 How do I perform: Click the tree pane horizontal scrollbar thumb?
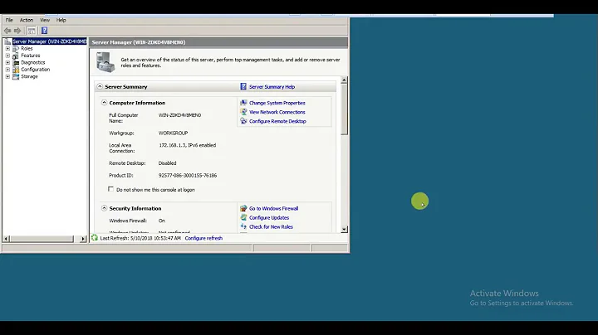[x=42, y=239]
